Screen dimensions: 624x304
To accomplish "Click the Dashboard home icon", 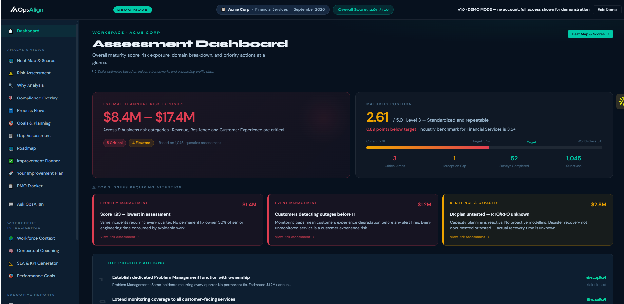I will click(x=11, y=31).
